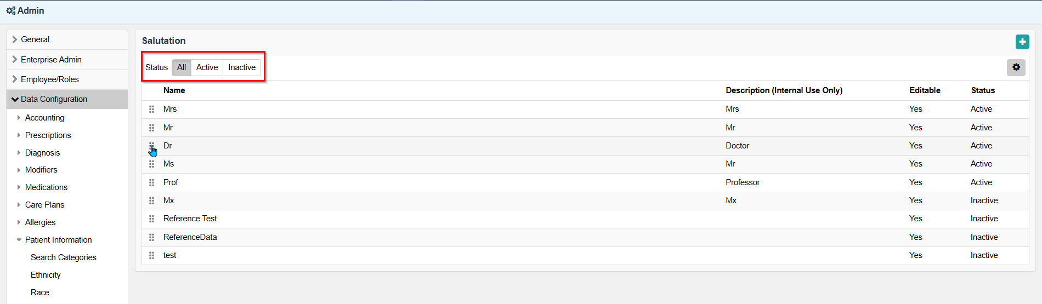Click the green add salutation plus button

pos(1022,42)
